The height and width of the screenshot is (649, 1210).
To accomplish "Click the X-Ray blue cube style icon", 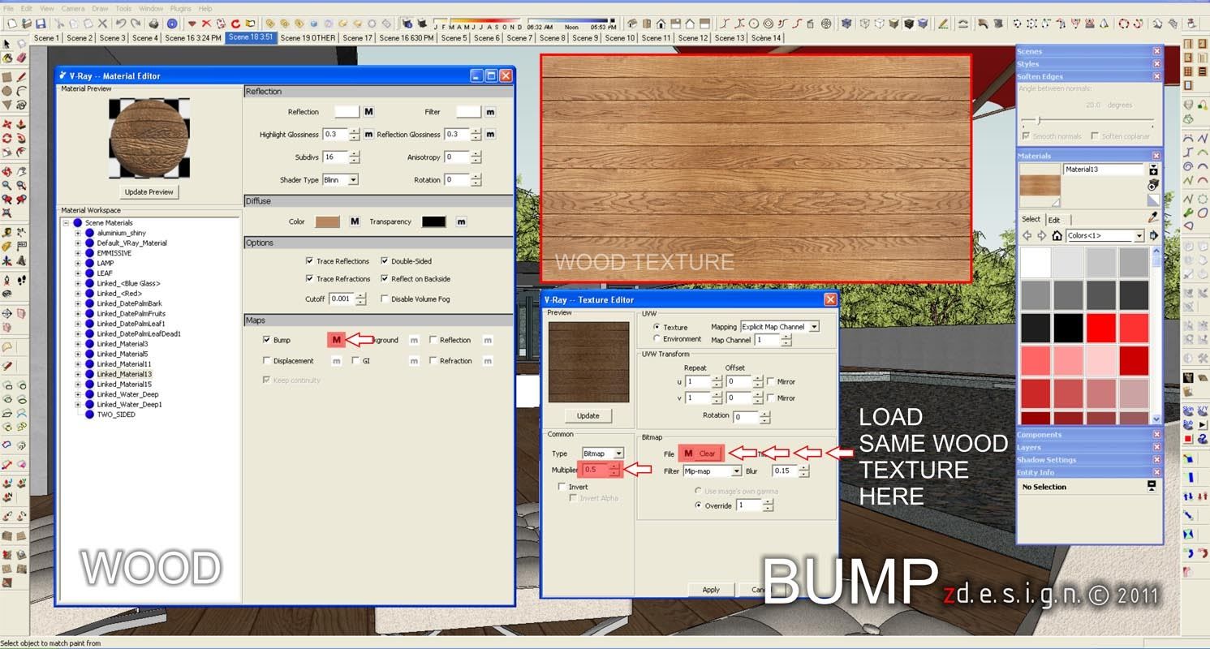I will coord(847,24).
